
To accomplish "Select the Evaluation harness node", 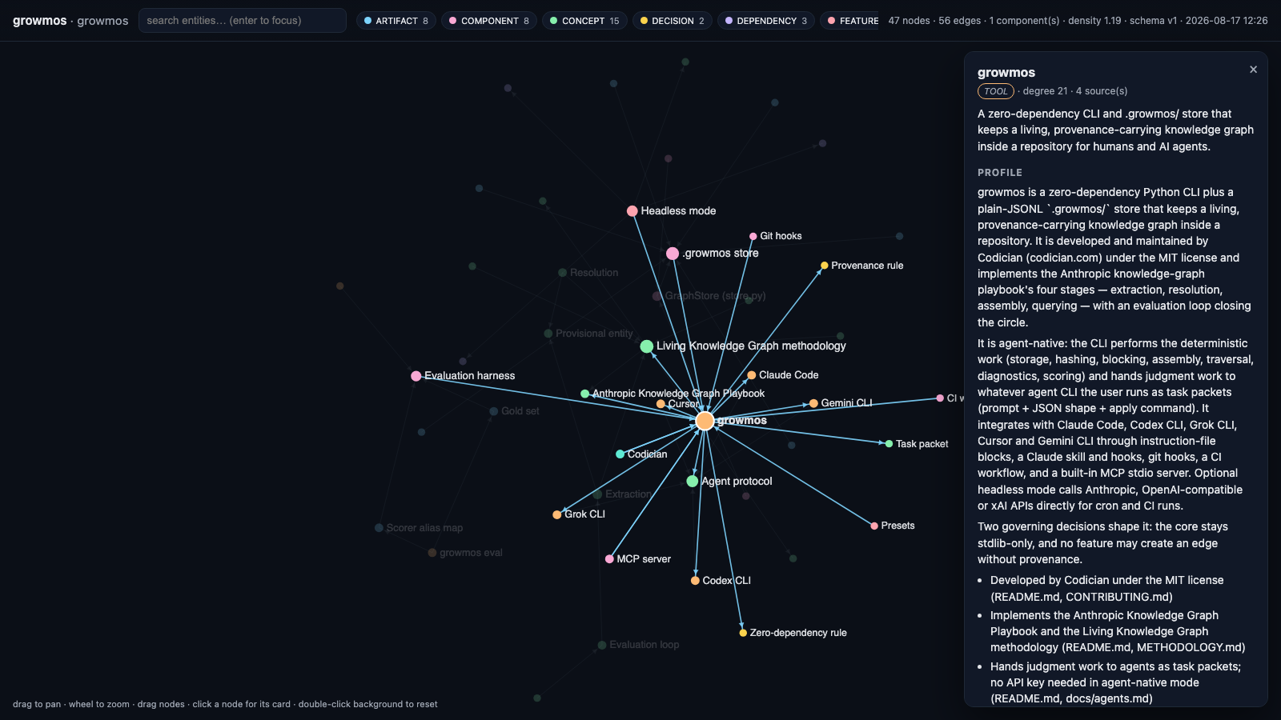I will (416, 376).
